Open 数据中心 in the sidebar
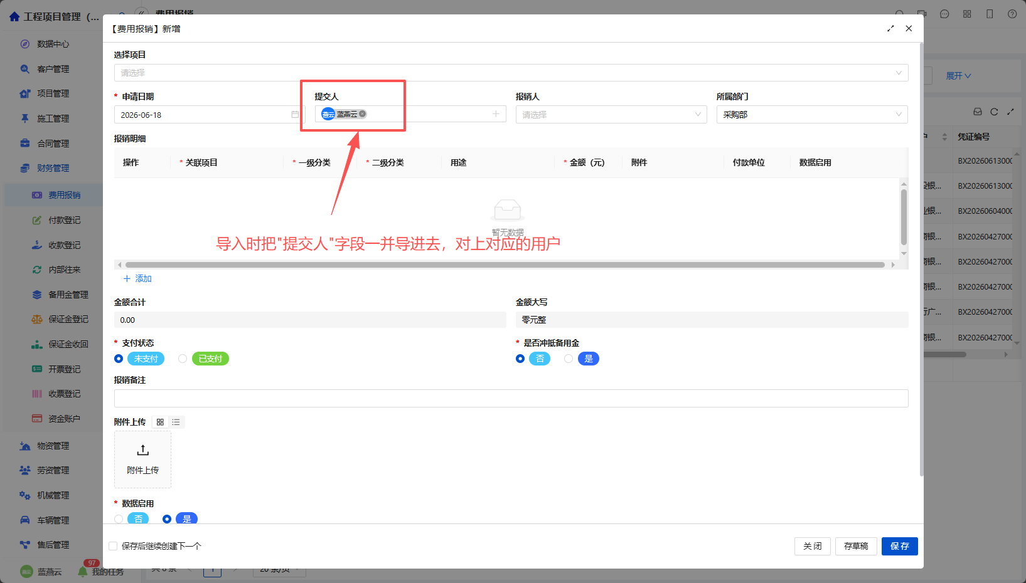This screenshot has height=583, width=1026. [53, 44]
